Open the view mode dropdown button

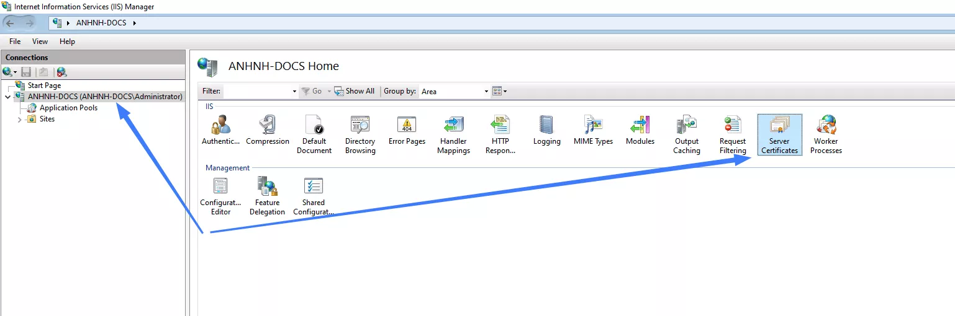coord(500,91)
